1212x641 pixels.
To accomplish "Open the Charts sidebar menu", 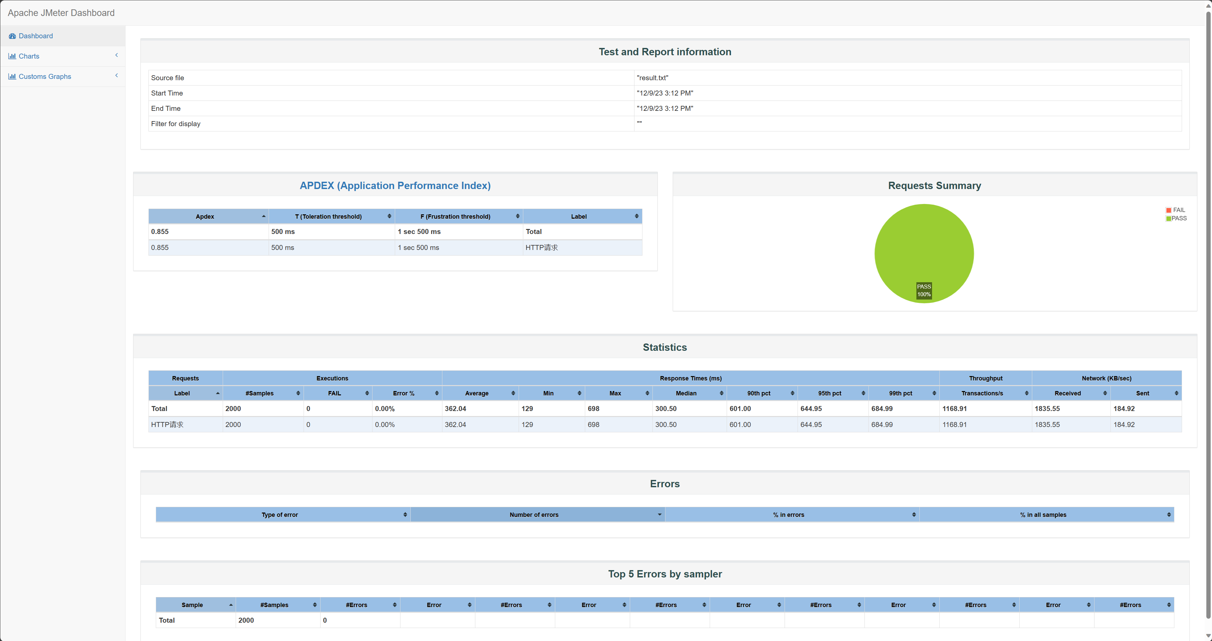I will pos(29,56).
